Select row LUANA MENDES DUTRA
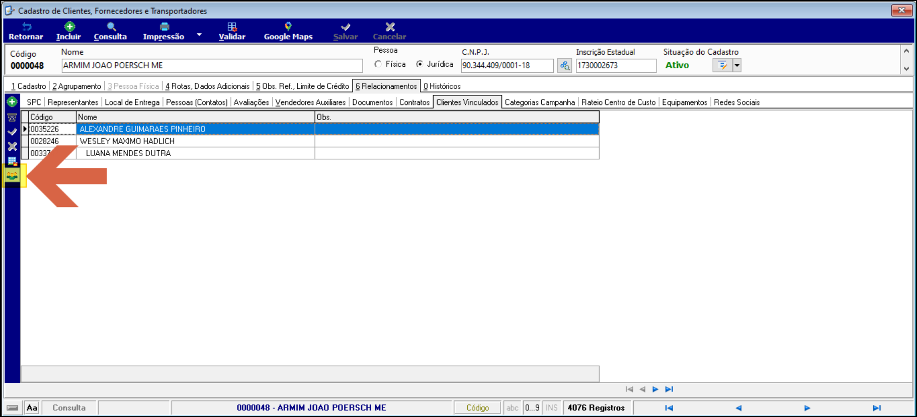 tap(313, 153)
